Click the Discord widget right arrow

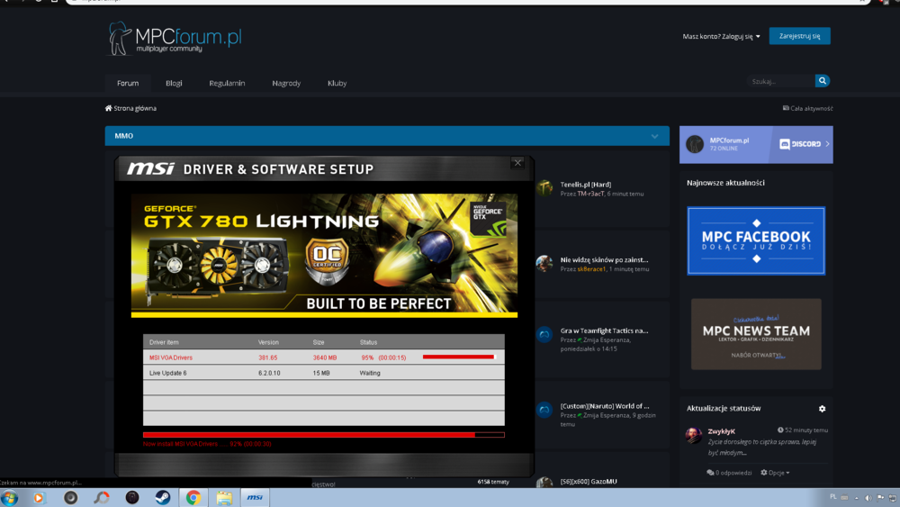[827, 144]
